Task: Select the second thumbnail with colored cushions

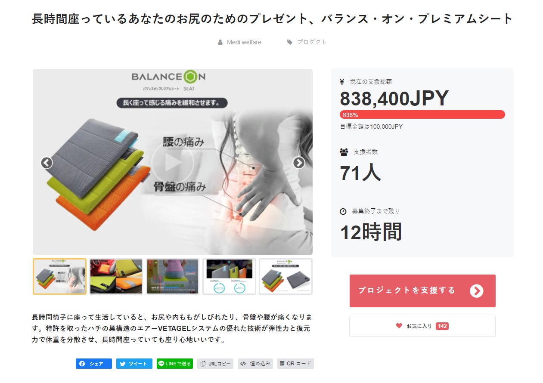Action: click(x=116, y=276)
